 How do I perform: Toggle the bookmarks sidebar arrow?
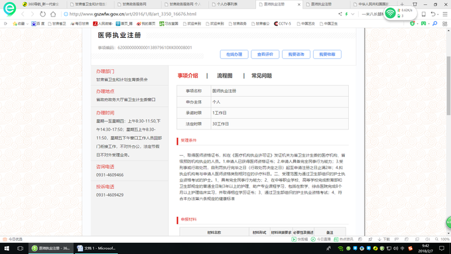(5, 24)
